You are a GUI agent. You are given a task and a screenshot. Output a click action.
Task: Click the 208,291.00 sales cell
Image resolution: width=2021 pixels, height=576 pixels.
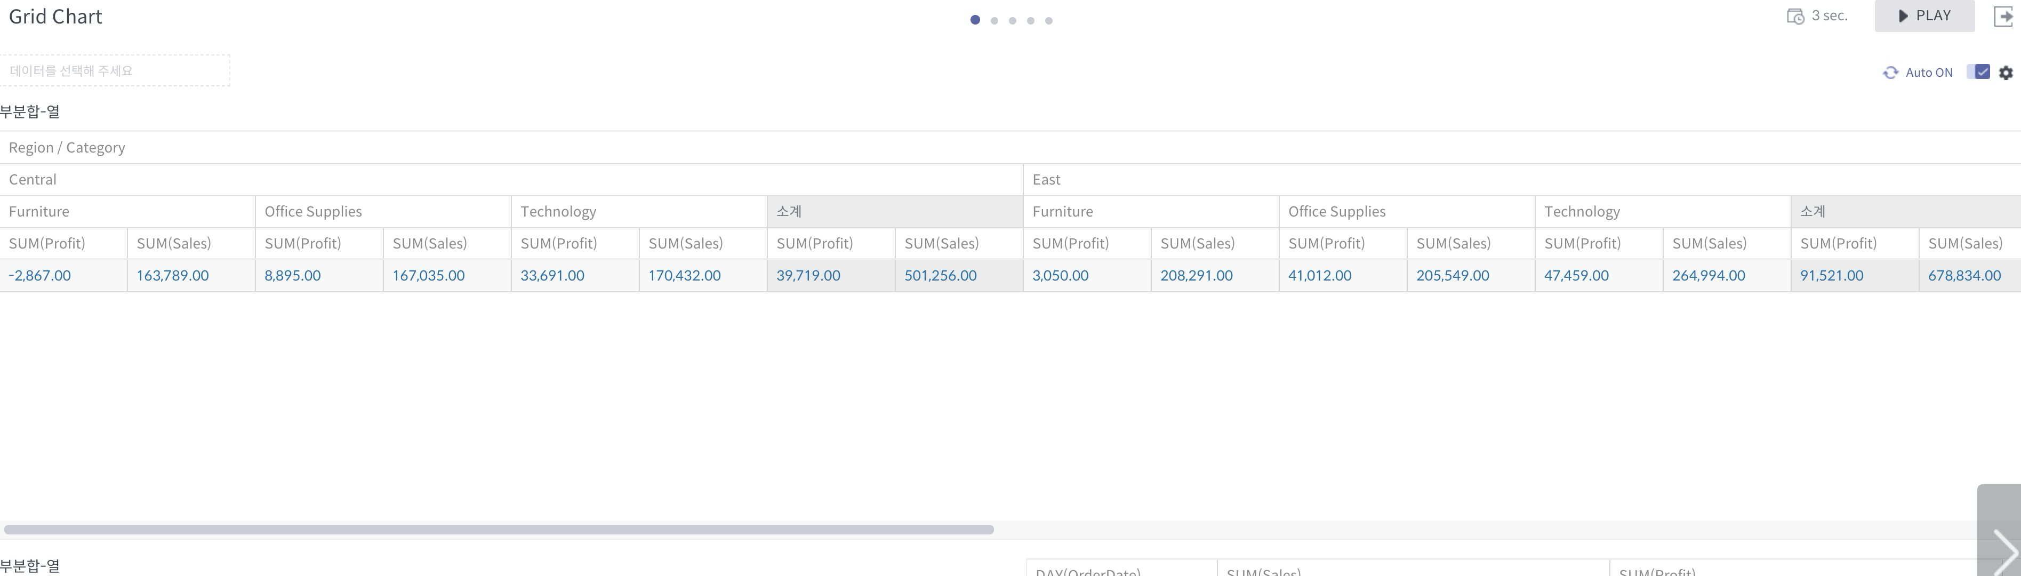(1215, 275)
